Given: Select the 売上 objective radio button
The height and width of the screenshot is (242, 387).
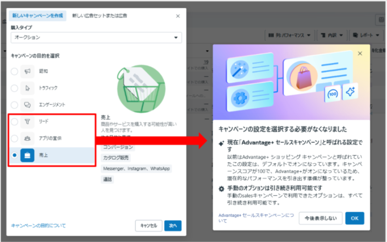Looking at the screenshot, I should coord(15,156).
